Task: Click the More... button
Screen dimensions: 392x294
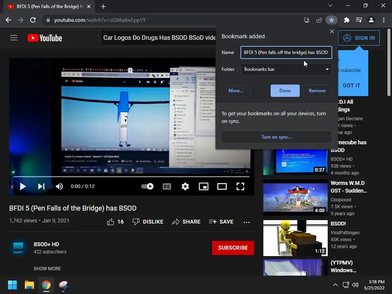Action: (236, 91)
